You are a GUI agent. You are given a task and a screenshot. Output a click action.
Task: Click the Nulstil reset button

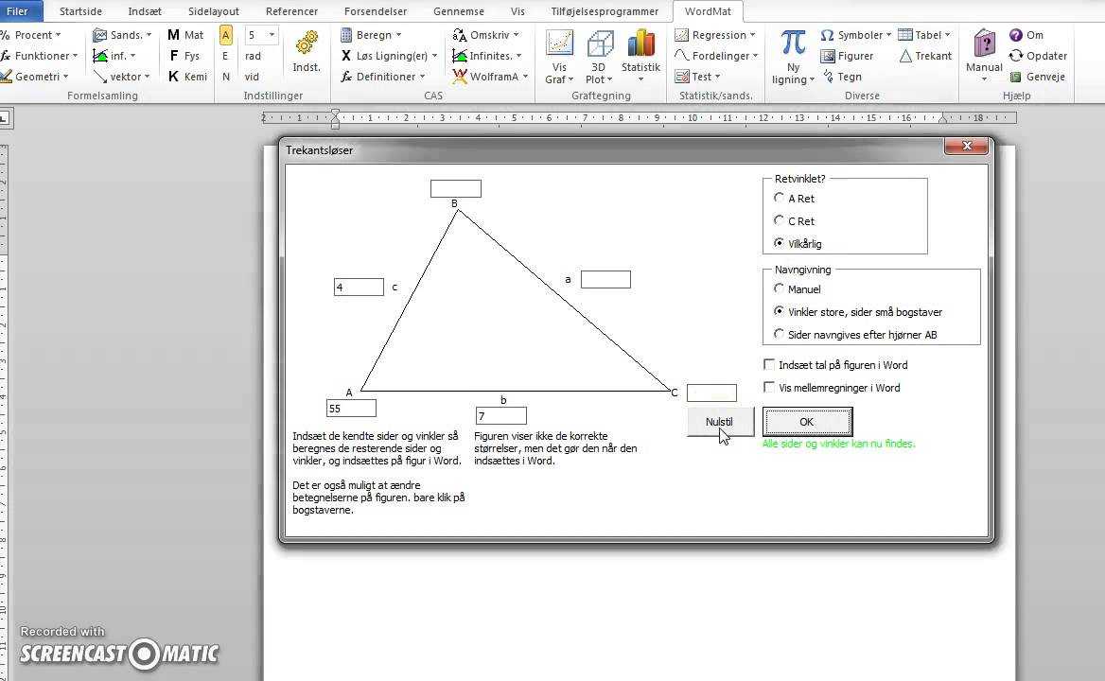coord(719,422)
